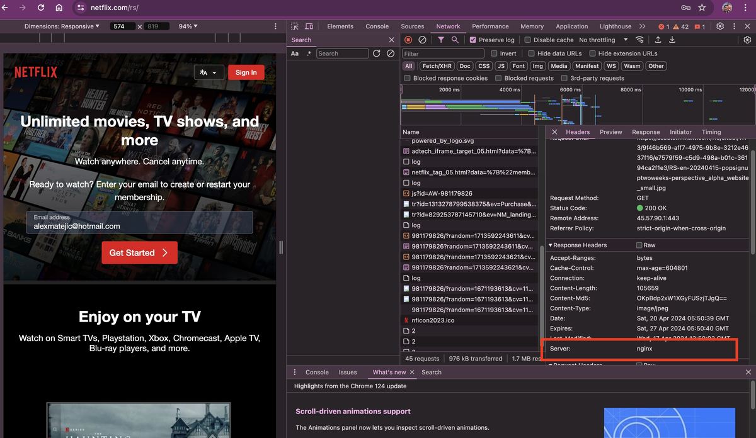This screenshot has height=438, width=756.
Task: Refresh the Search sidebar results
Action: (376, 53)
